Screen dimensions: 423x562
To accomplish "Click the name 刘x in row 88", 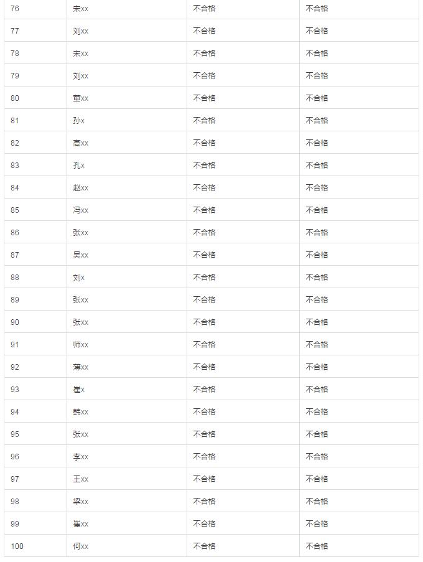I will [x=79, y=278].
